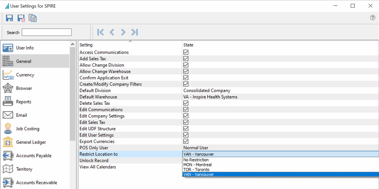Click the General building icon
Screen dimensions: 379x189
[8, 61]
